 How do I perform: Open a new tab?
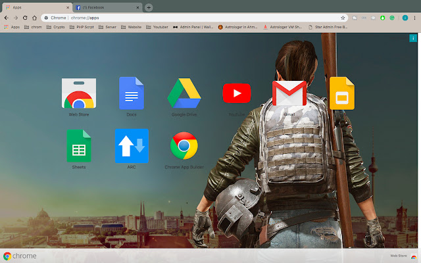click(149, 7)
